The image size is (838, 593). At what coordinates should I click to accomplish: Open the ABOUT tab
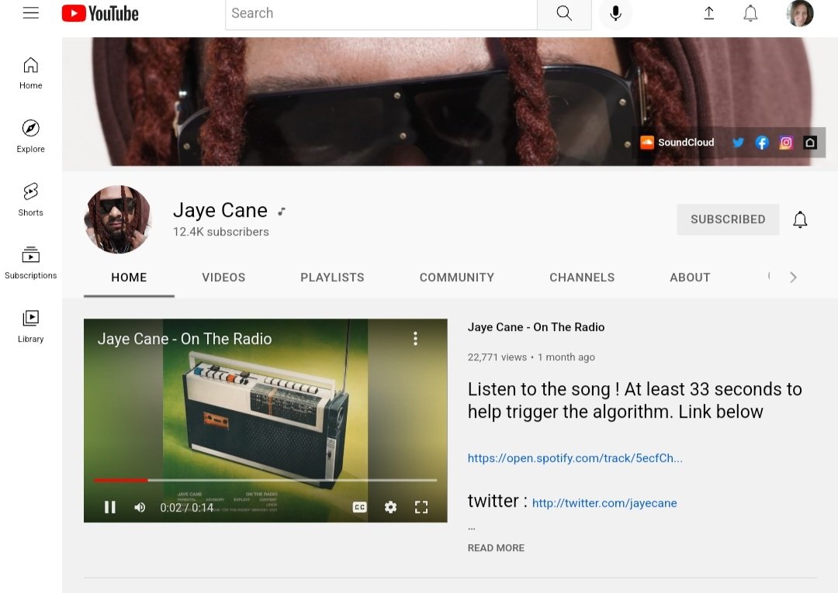(x=690, y=278)
